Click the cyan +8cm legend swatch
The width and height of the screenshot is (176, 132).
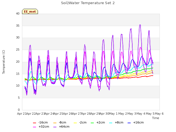coord(111,123)
